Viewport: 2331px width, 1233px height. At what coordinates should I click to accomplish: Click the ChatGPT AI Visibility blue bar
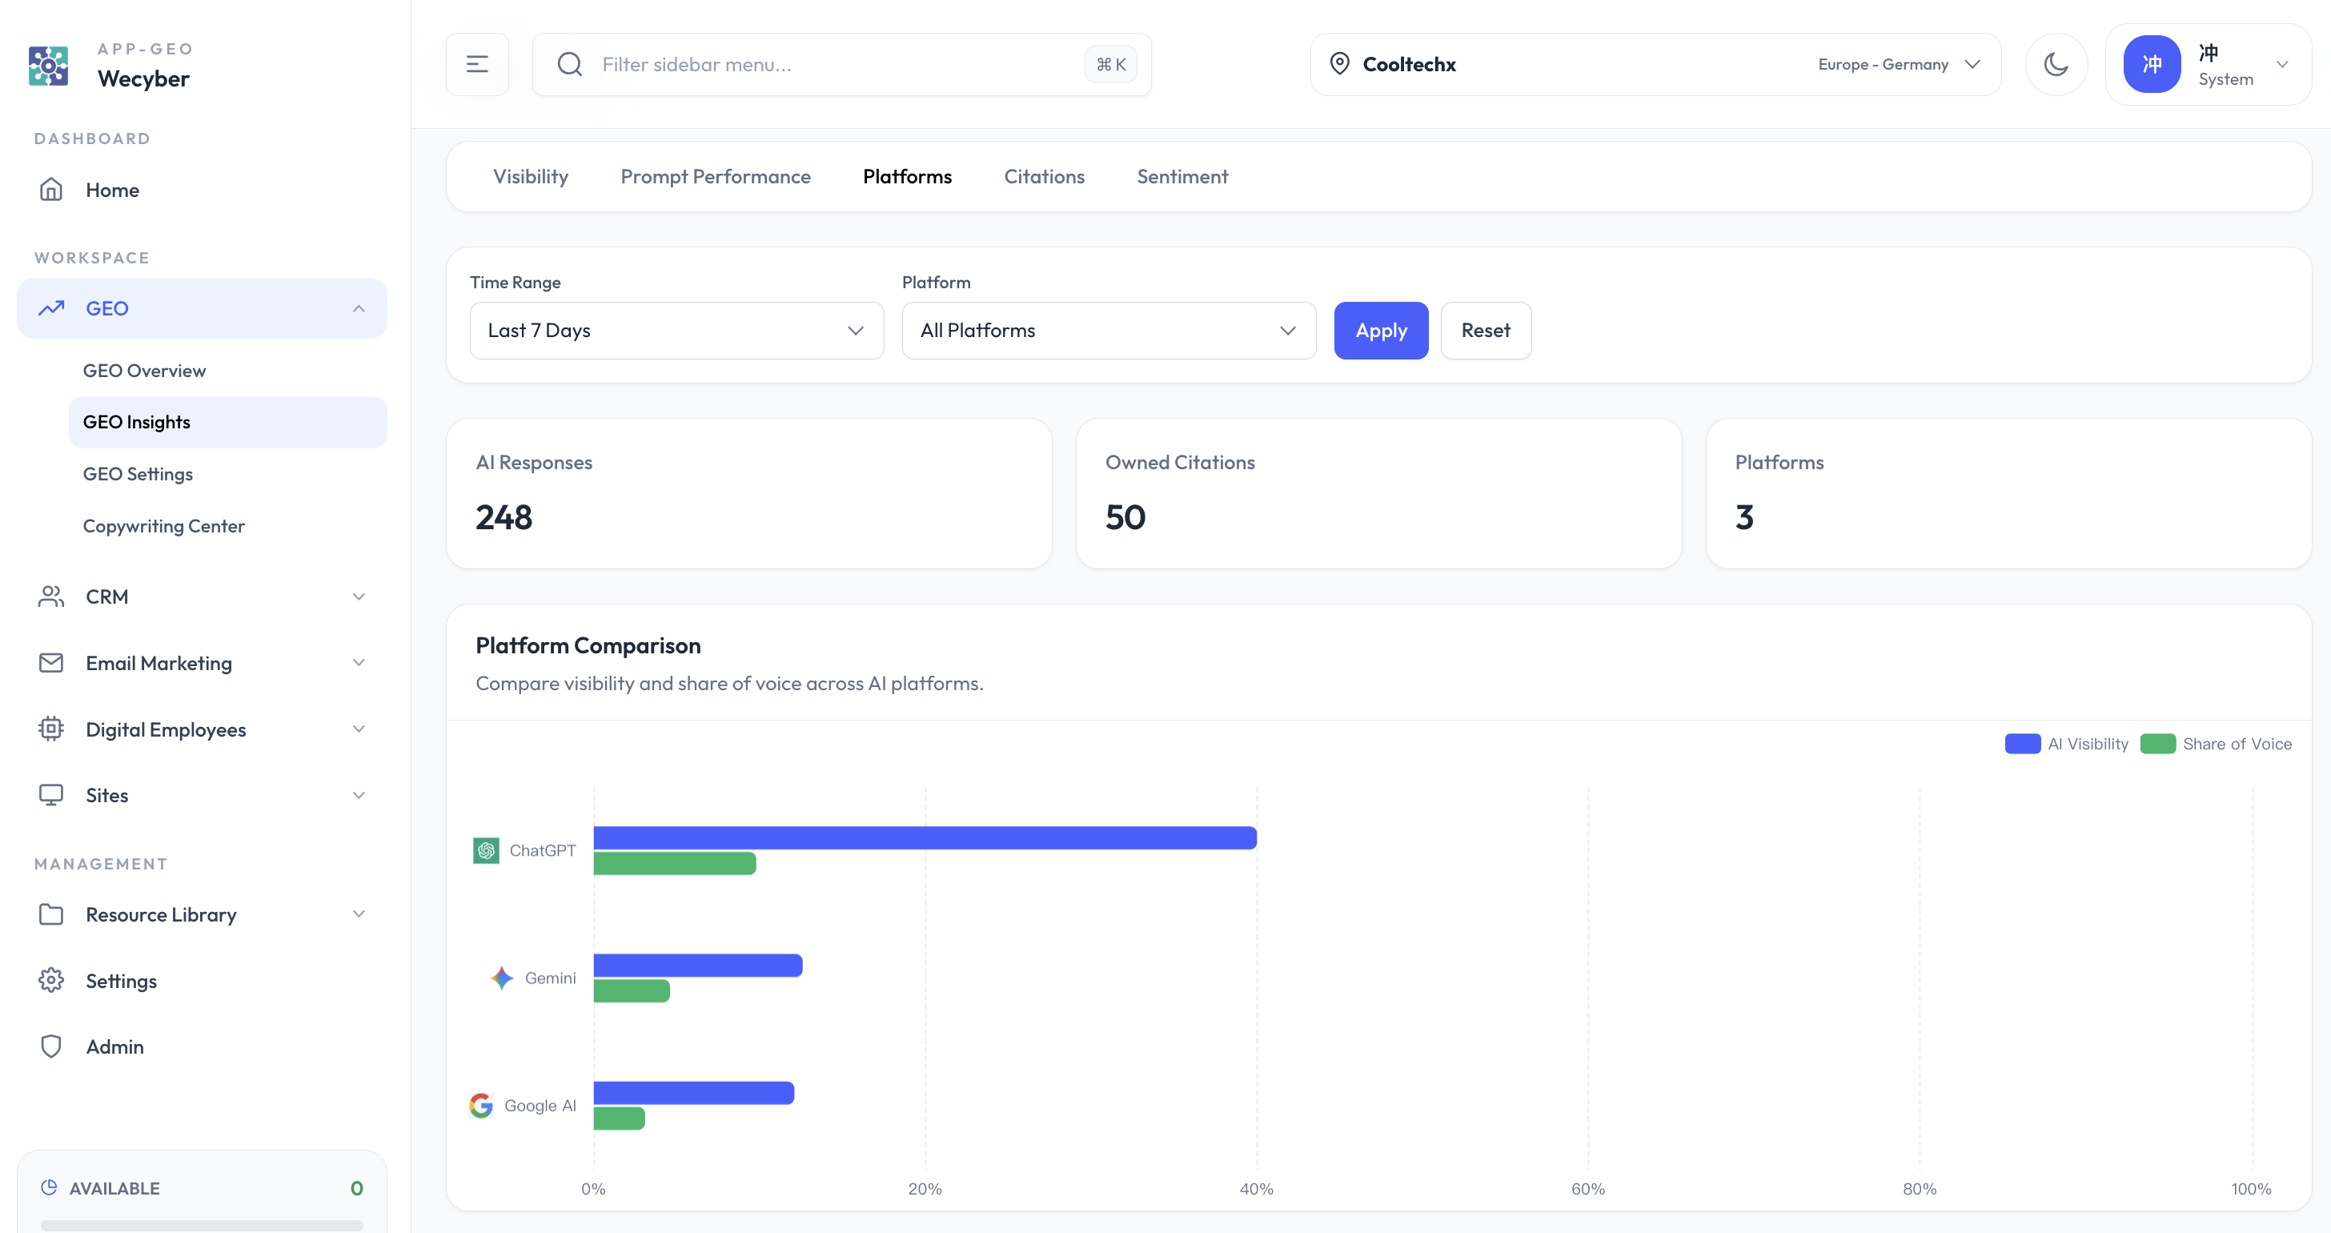click(925, 837)
